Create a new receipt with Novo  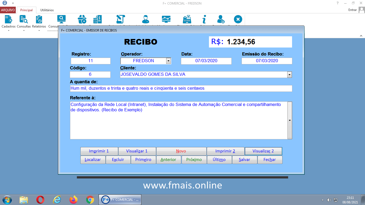pyautogui.click(x=181, y=151)
